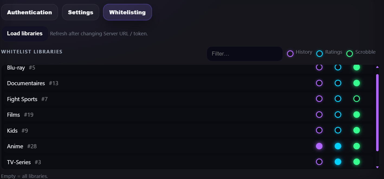Screen dimensions: 384x179
Task: Turn off Scrobble for the Films library
Action: (357, 115)
